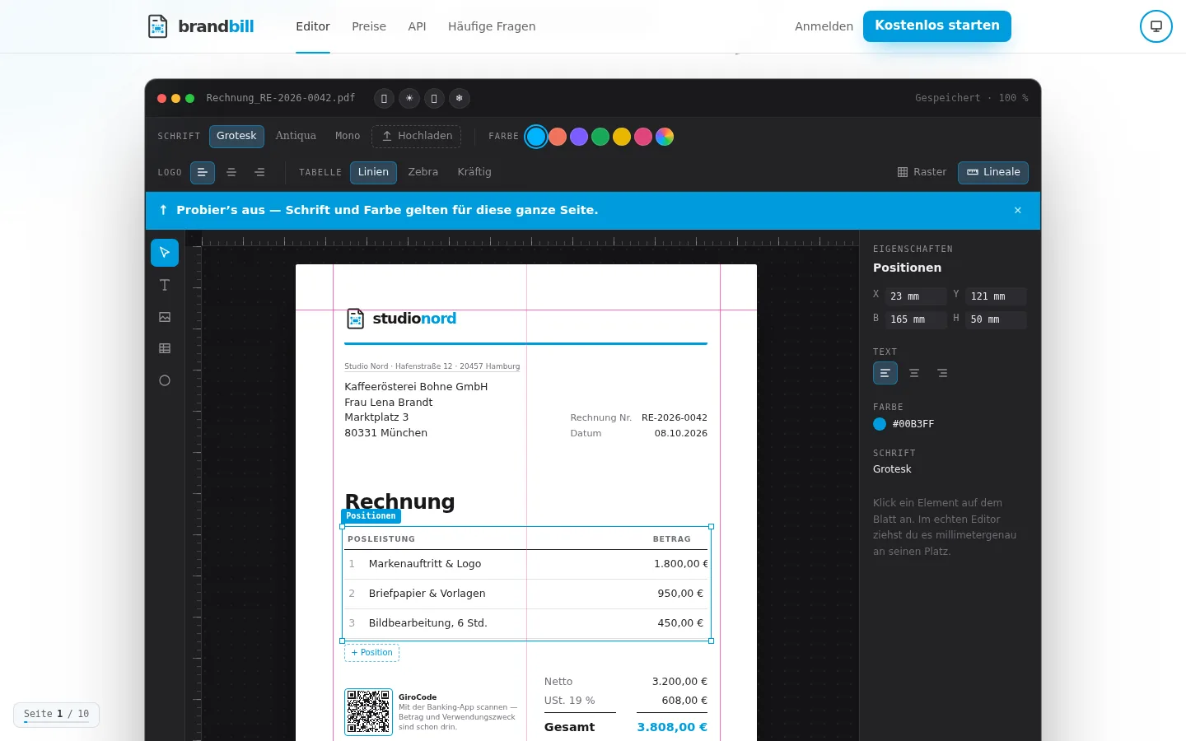Toggle the Raster grid
This screenshot has height=741, width=1186.
click(x=922, y=172)
